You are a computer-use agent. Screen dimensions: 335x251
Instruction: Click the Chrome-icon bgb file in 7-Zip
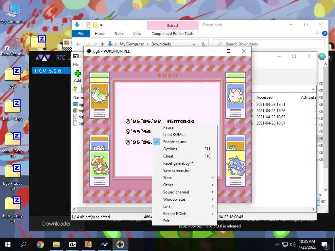(78, 111)
